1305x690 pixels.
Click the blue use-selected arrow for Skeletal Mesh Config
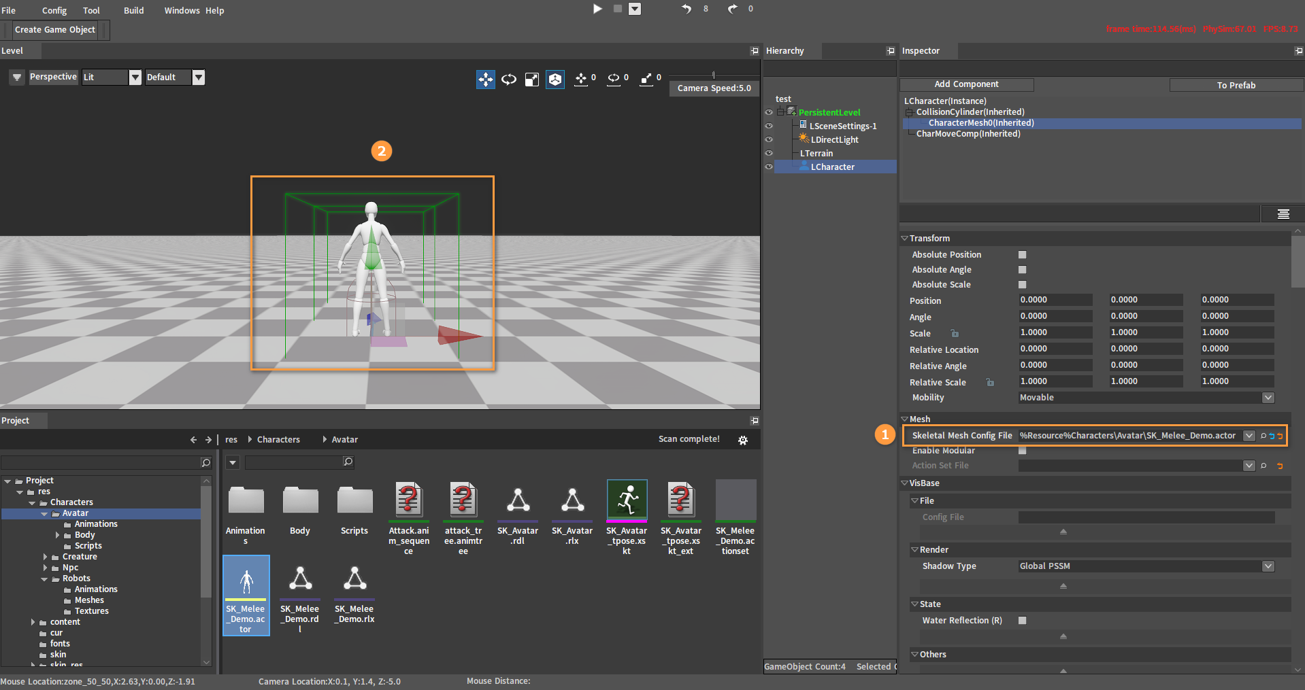click(1272, 436)
